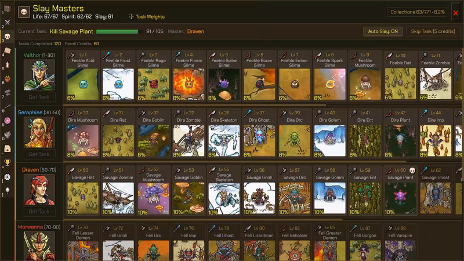Select the Feeble Ember Slime card
The height and width of the screenshot is (261, 464).
tap(295, 76)
